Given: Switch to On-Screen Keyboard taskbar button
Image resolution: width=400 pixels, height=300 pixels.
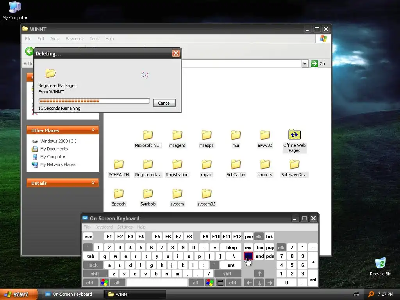Looking at the screenshot, I should (x=72, y=295).
